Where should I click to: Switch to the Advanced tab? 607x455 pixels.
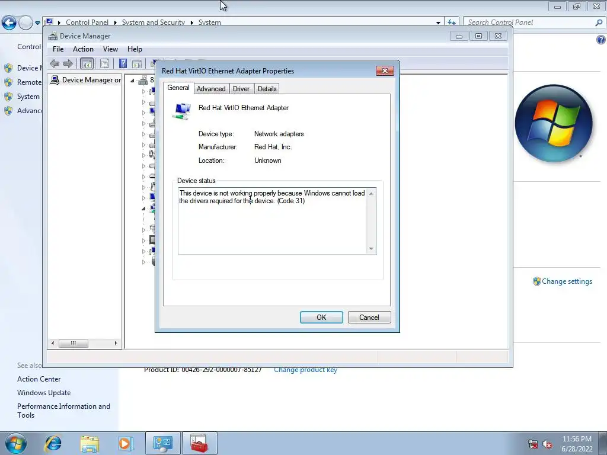(x=211, y=89)
